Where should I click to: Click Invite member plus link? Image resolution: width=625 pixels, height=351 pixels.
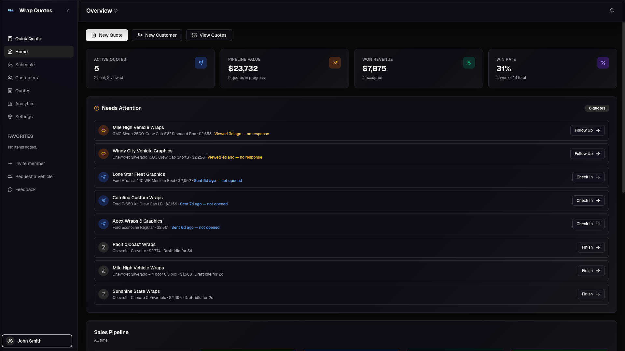pos(26,163)
